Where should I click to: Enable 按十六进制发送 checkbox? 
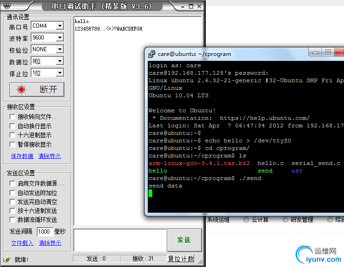click(x=12, y=211)
